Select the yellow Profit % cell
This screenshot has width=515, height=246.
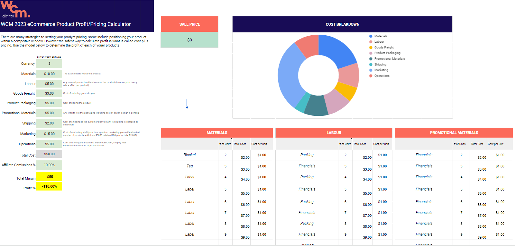pos(49,186)
